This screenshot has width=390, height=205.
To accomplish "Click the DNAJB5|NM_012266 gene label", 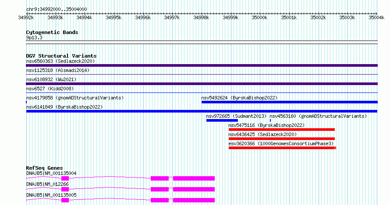I will coord(47,184).
